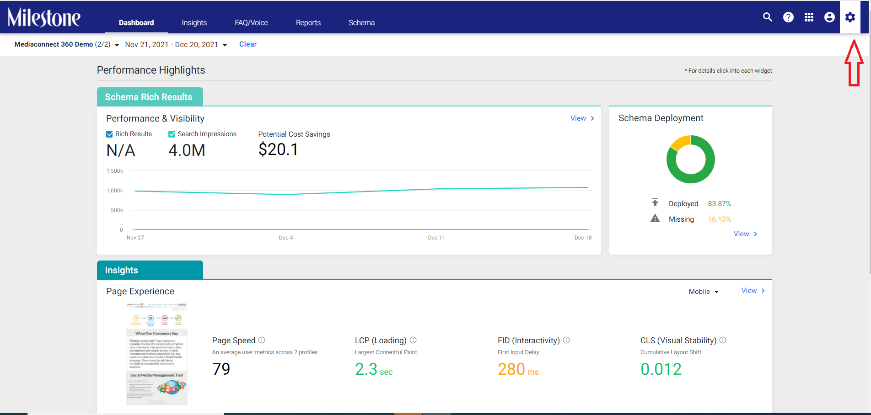Open the settings gear icon
The height and width of the screenshot is (415, 871).
click(x=850, y=17)
